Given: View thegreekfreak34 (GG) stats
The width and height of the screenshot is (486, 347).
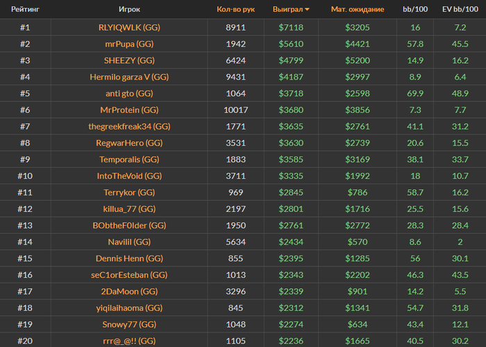Looking at the screenshot, I should (x=129, y=127).
